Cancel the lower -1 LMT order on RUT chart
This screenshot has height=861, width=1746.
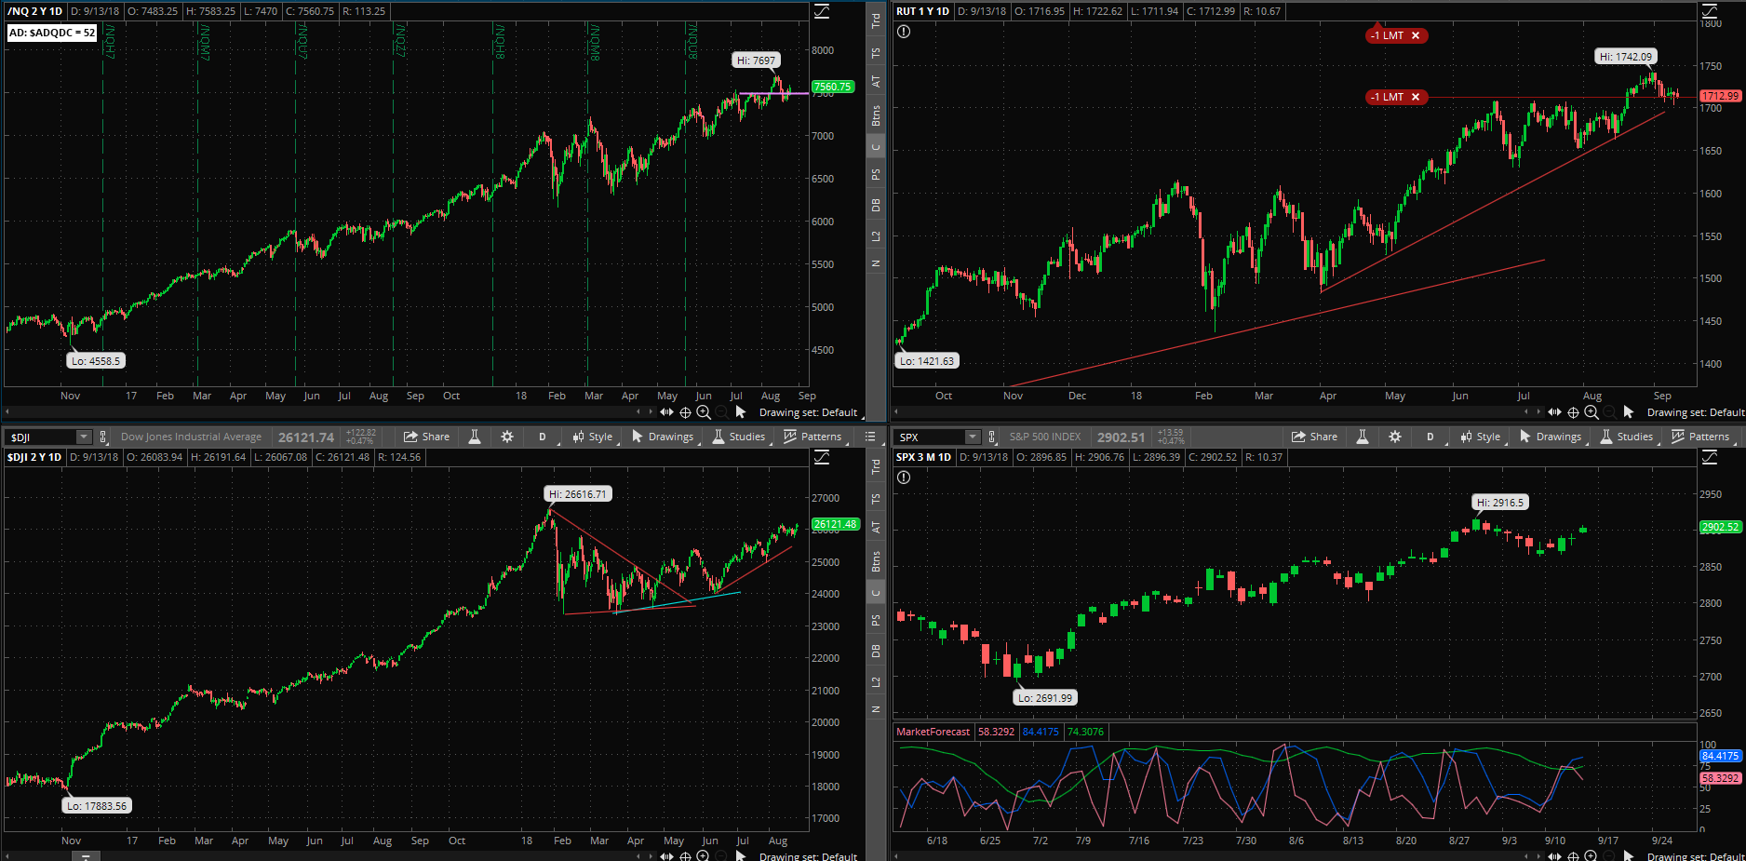(x=1416, y=97)
